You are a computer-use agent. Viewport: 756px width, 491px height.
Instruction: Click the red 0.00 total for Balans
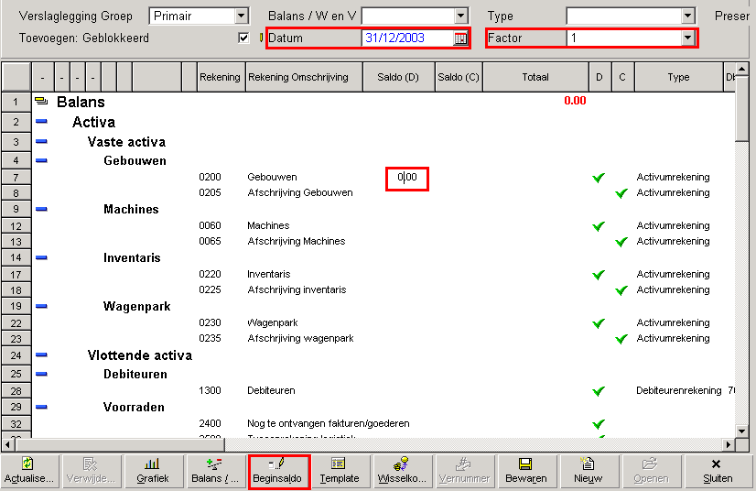pos(575,101)
